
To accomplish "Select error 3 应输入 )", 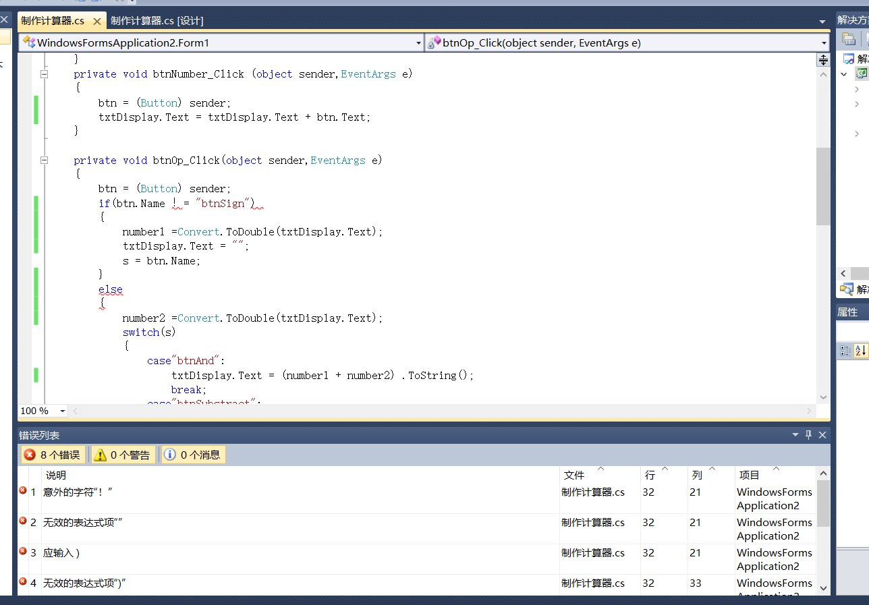I will click(416, 559).
